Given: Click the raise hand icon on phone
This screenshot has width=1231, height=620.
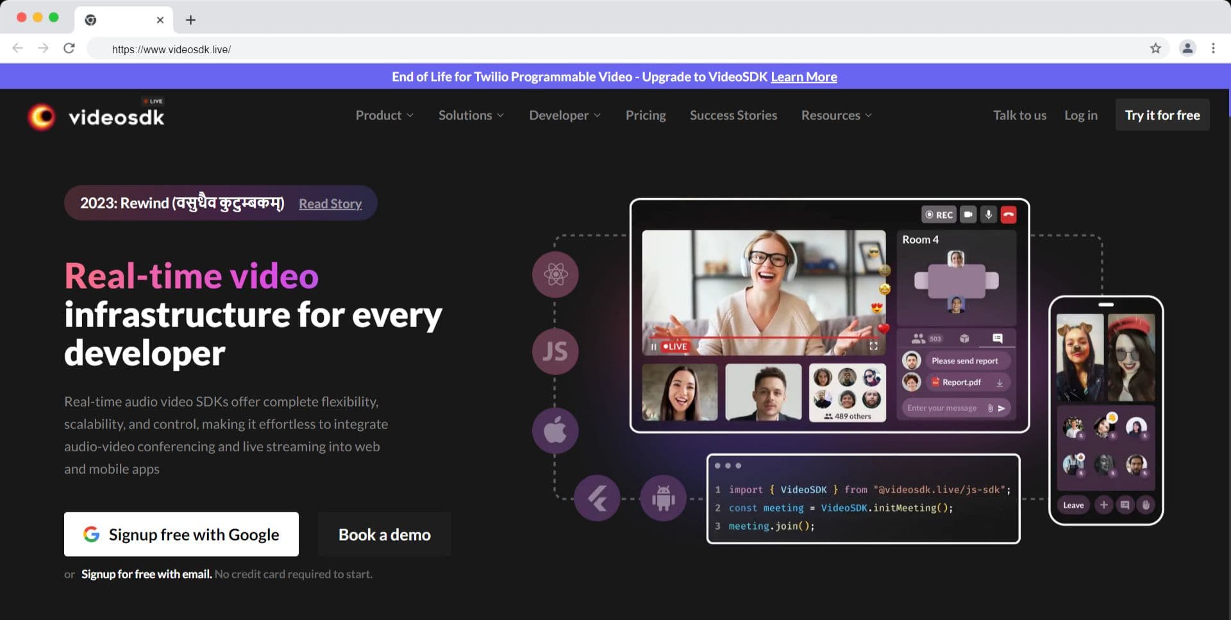Looking at the screenshot, I should 1146,505.
